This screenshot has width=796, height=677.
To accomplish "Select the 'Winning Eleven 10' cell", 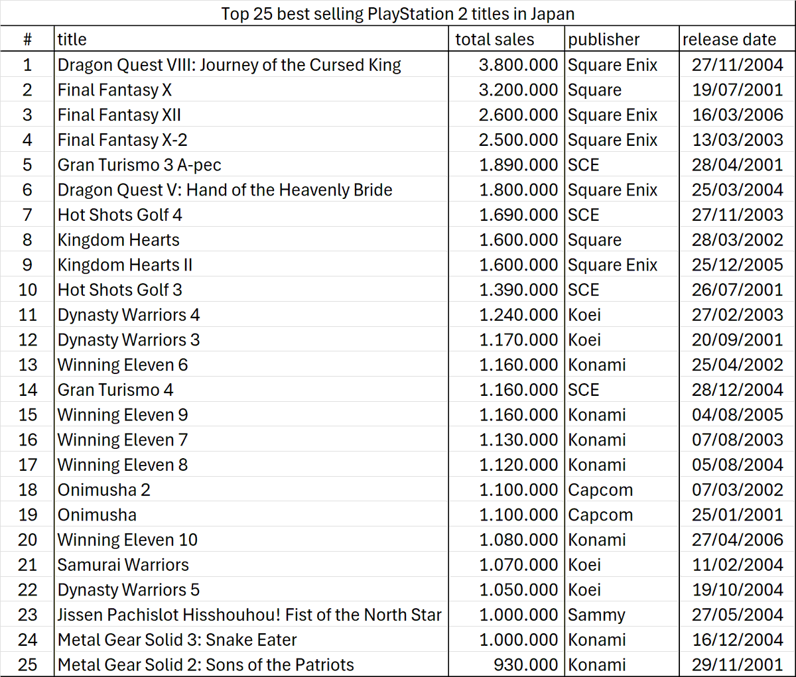I will click(x=251, y=540).
